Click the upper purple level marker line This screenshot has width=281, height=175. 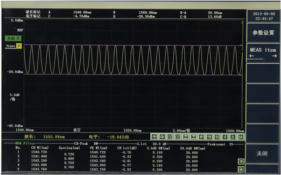133,45
